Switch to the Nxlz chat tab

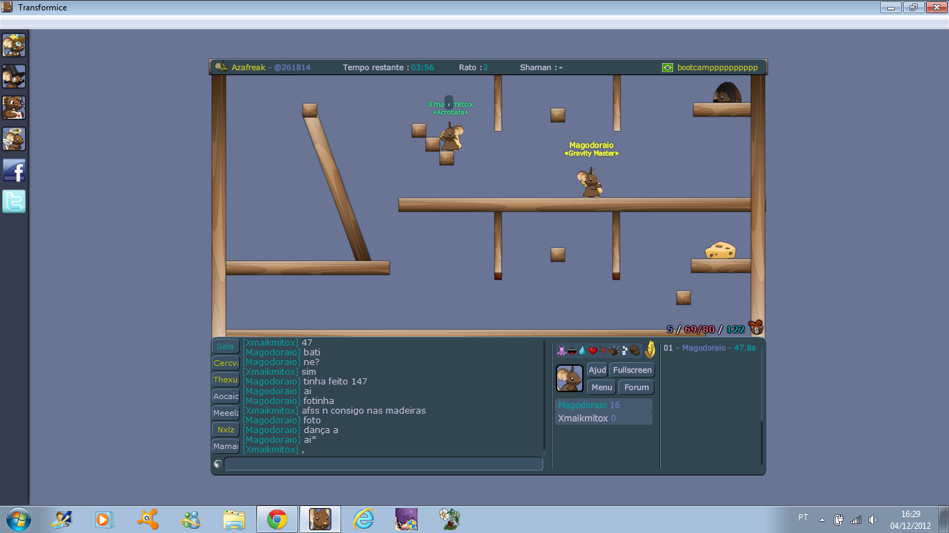pos(226,430)
